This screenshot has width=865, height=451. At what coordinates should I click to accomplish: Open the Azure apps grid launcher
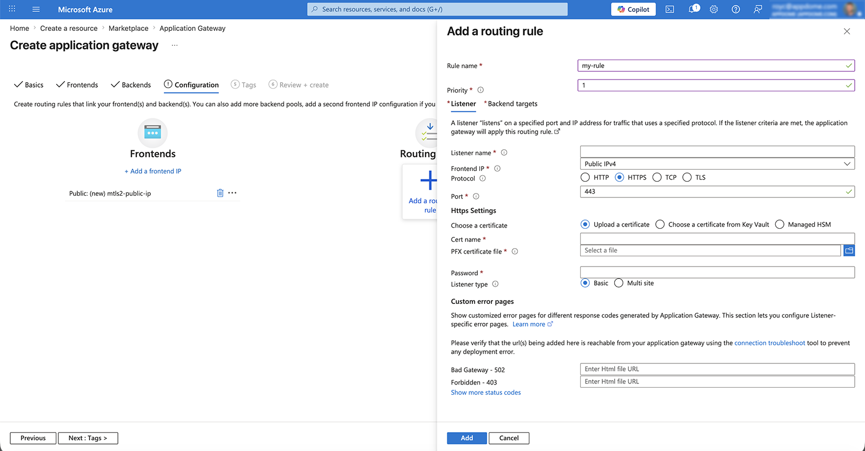(12, 9)
